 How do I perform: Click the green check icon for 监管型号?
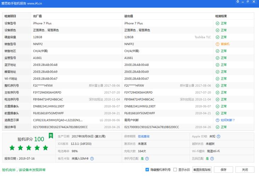[x=218, y=58]
